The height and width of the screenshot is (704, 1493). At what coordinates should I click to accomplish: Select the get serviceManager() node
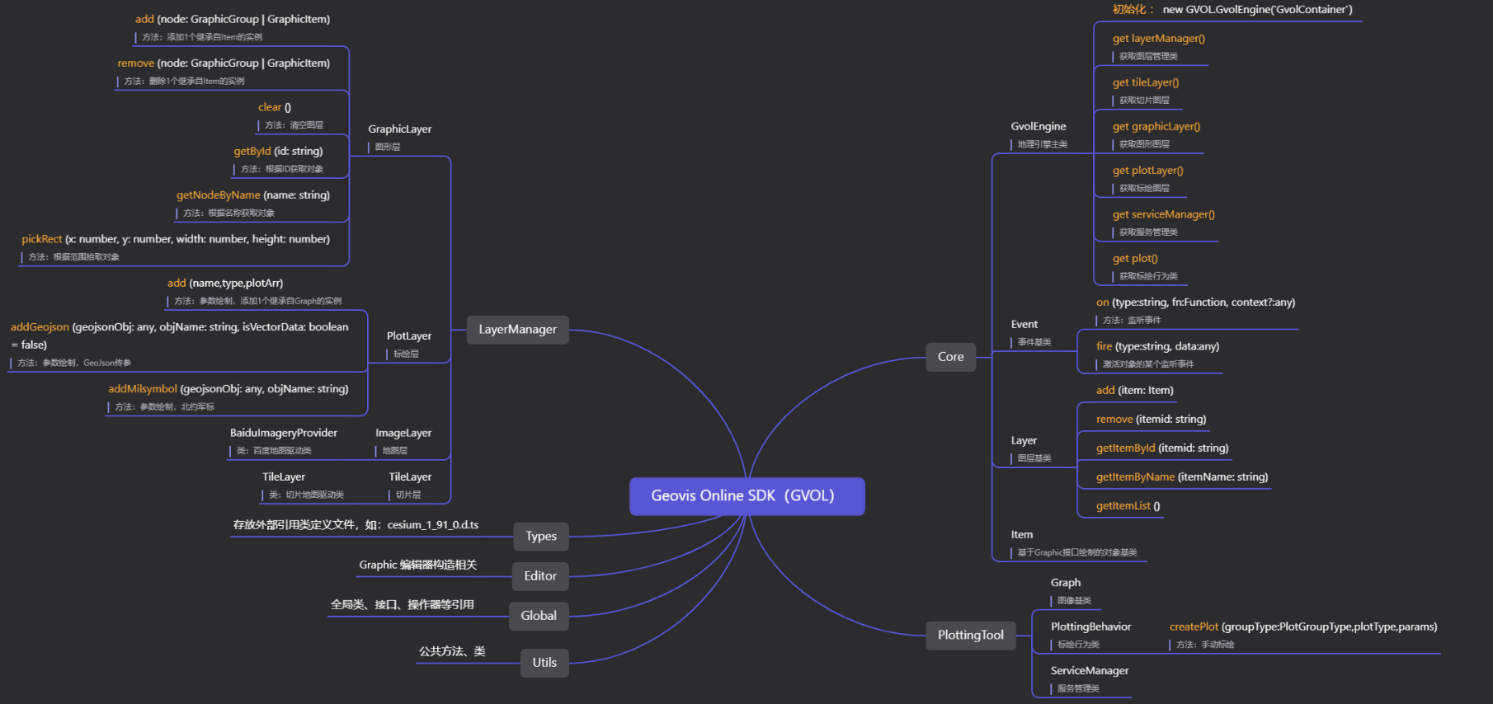pyautogui.click(x=1164, y=223)
